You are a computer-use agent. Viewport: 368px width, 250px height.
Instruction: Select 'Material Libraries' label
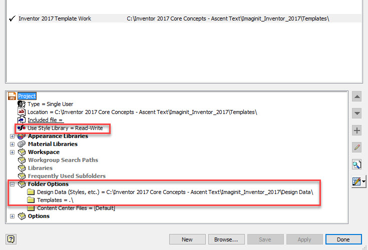tap(53, 144)
